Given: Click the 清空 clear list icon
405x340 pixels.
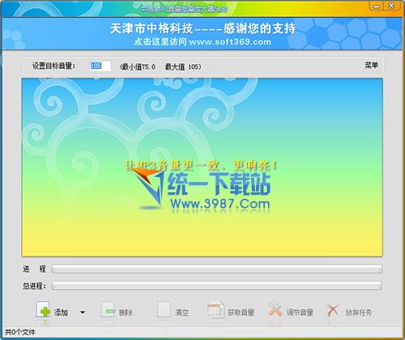Looking at the screenshot, I should click(164, 310).
